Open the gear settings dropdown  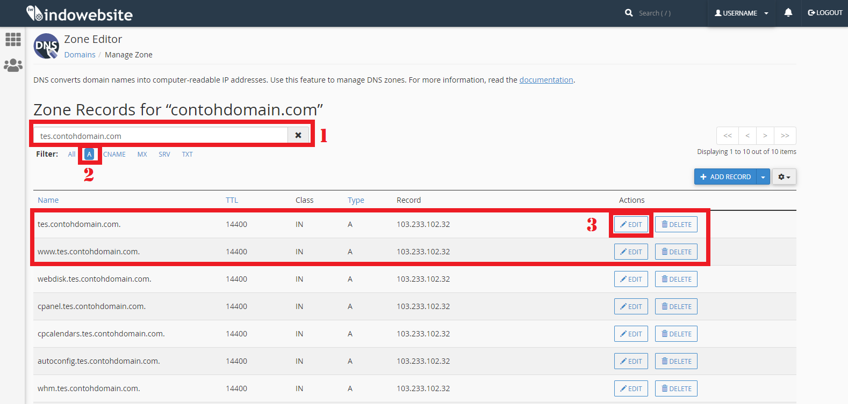point(784,177)
